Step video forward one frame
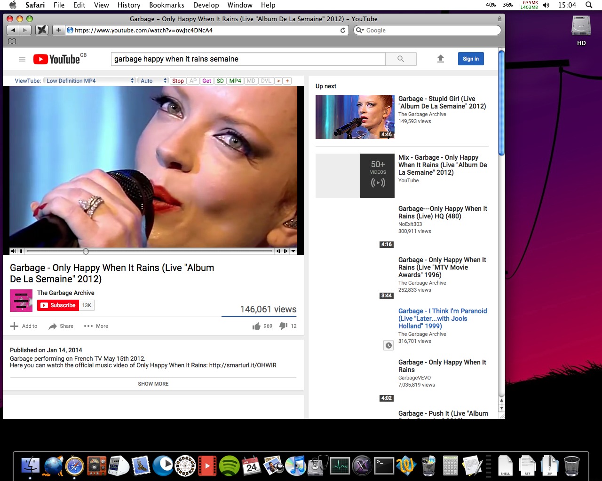Image resolution: width=602 pixels, height=481 pixels. (x=285, y=251)
